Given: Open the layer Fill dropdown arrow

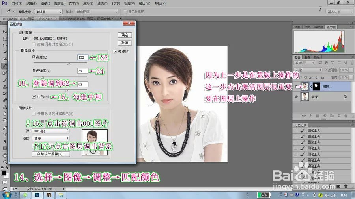Looking at the screenshot, I should [x=351, y=77].
